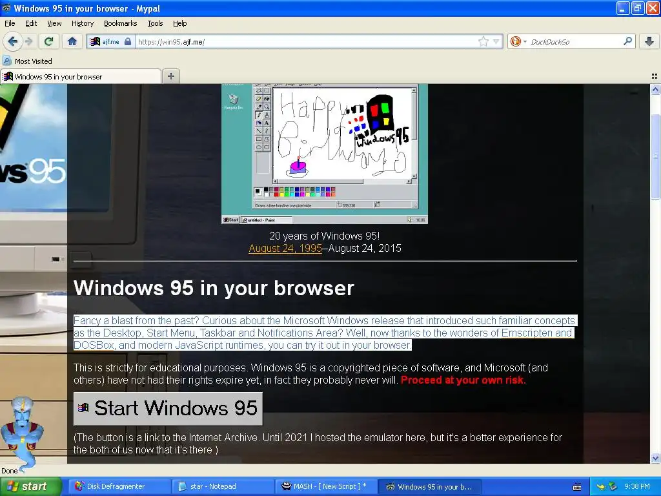This screenshot has width=661, height=496.
Task: Click the red Proceed at your own risk text
Action: click(463, 380)
